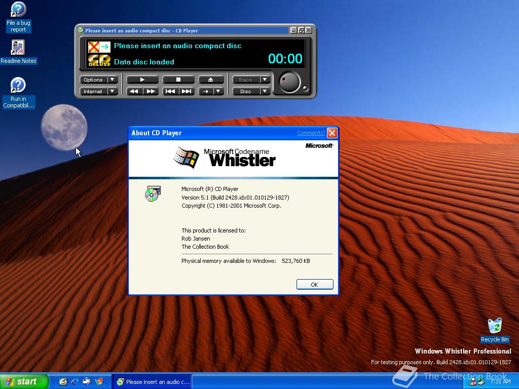
Task: Fast forward with the double right arrows
Action: [151, 91]
